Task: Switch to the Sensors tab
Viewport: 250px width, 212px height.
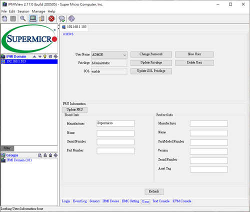Action: click(x=94, y=201)
